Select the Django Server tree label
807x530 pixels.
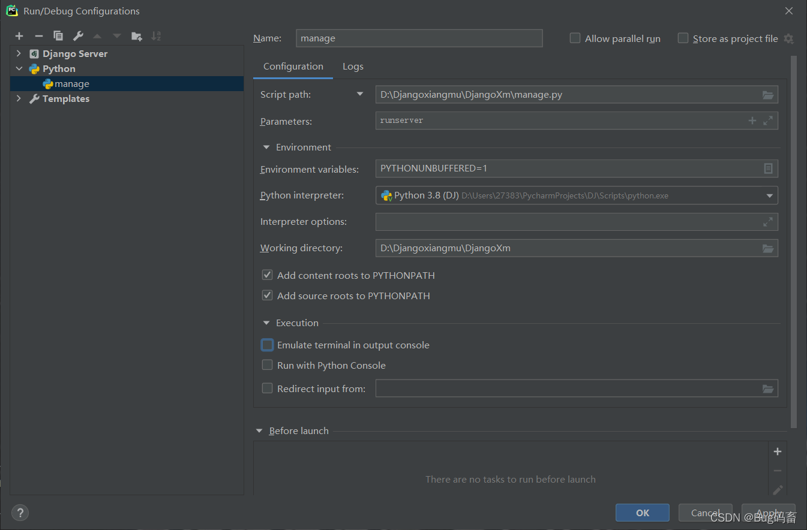click(x=75, y=53)
